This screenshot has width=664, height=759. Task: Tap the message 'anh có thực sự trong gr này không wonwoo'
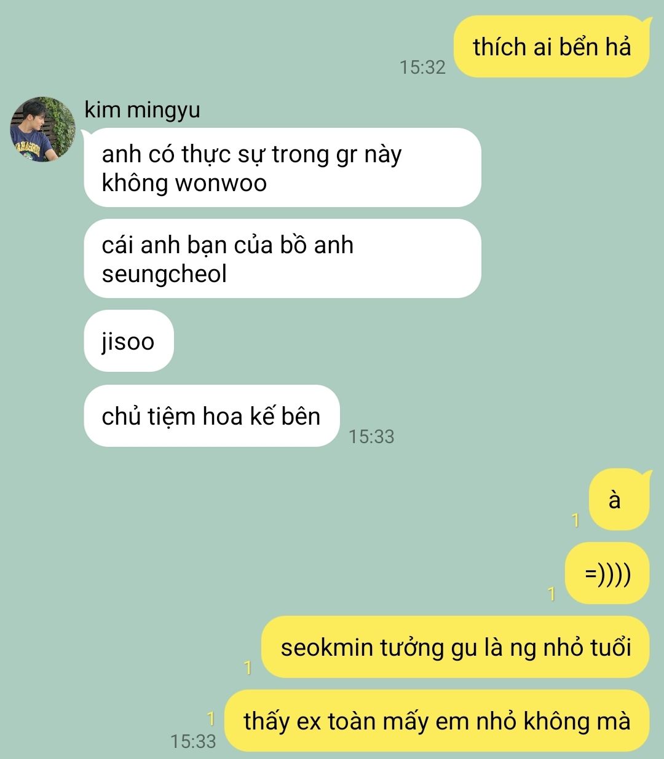point(282,168)
